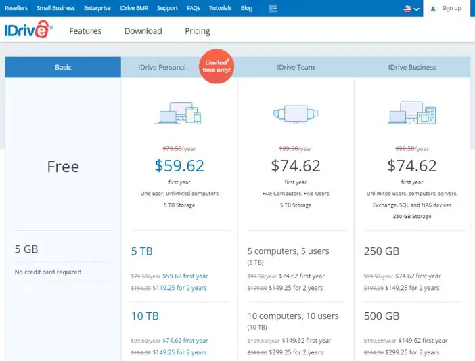
Task: Click $59.62 first year under 5 TB
Action: (x=185, y=276)
